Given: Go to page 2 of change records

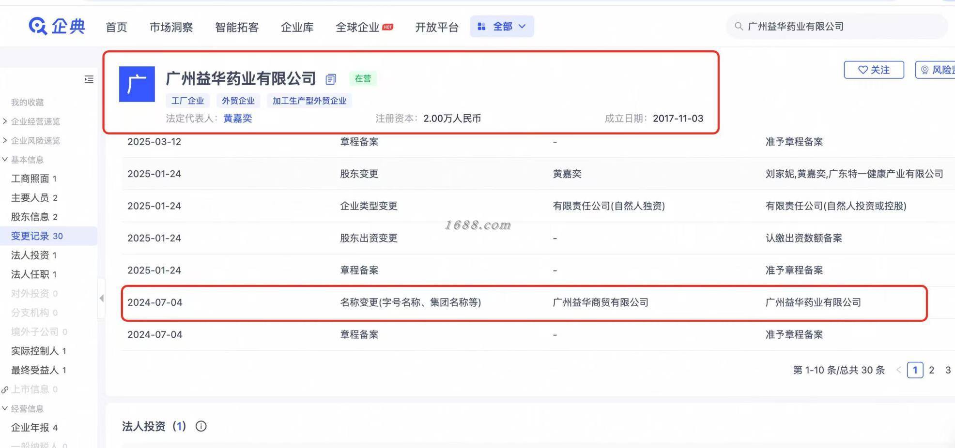Looking at the screenshot, I should tap(931, 370).
